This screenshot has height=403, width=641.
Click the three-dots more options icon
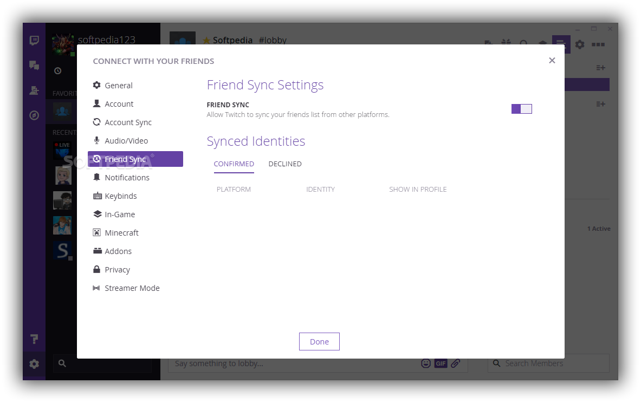point(598,44)
